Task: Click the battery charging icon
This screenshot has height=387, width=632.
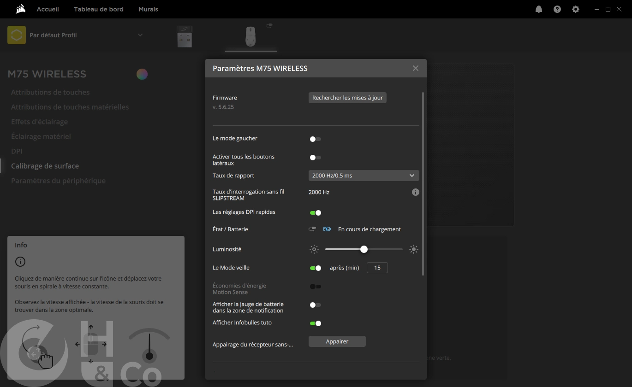Action: coord(327,229)
